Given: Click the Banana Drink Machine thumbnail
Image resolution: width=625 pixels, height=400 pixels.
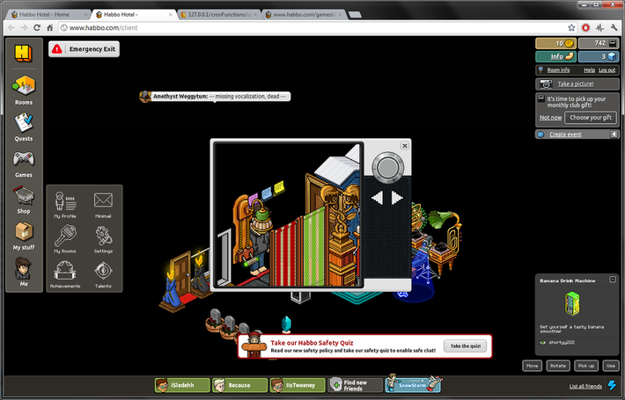Looking at the screenshot, I should pyautogui.click(x=572, y=303).
